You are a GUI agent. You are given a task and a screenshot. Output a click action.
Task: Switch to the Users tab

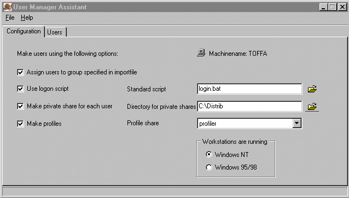point(55,32)
